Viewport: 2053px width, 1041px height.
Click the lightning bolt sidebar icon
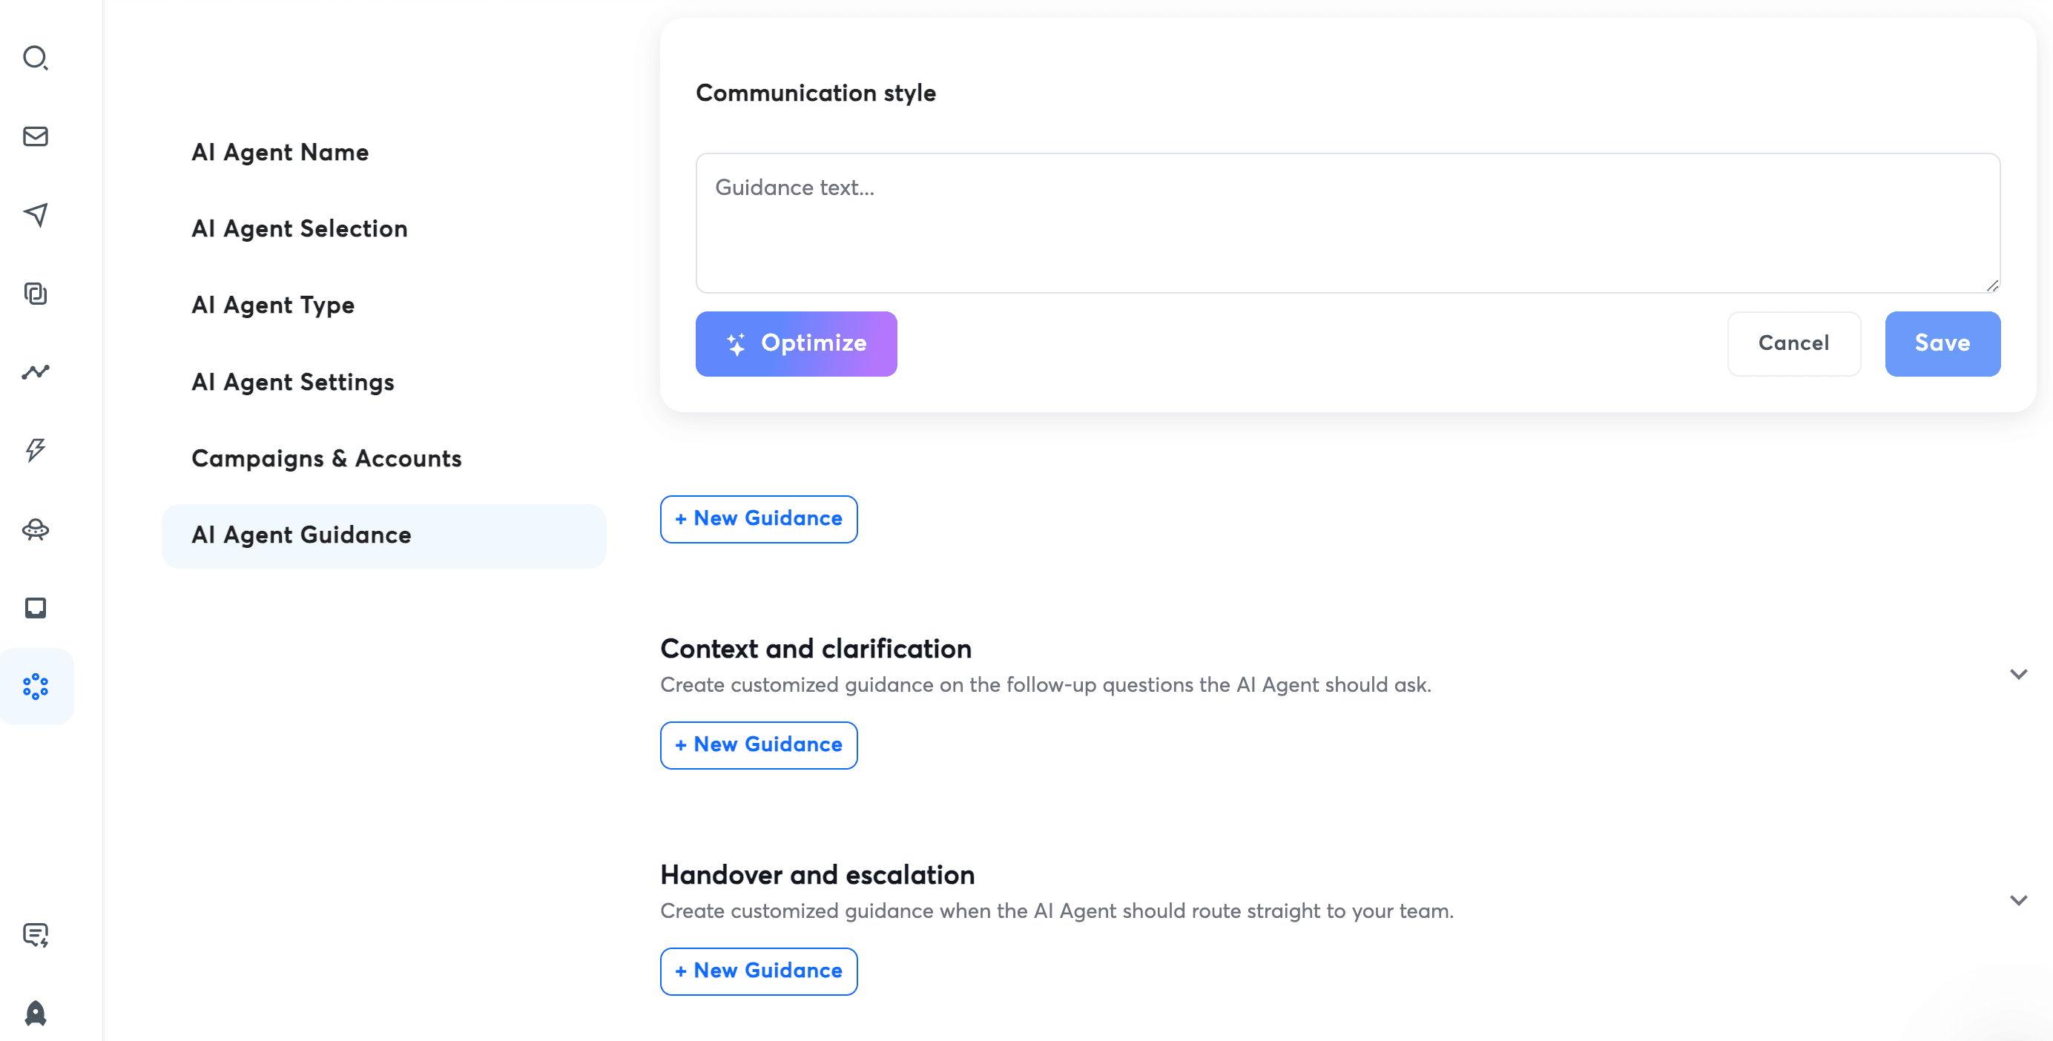pyautogui.click(x=35, y=450)
